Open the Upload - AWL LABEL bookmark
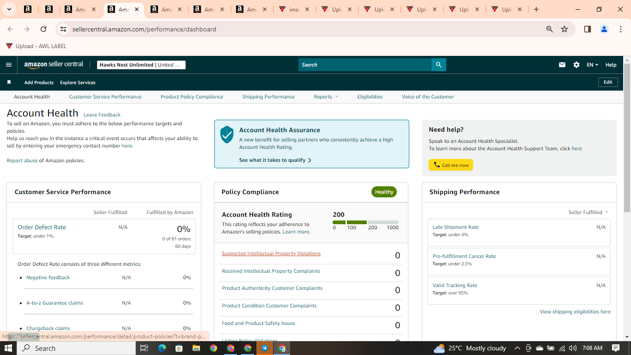The width and height of the screenshot is (631, 355). pyautogui.click(x=36, y=46)
